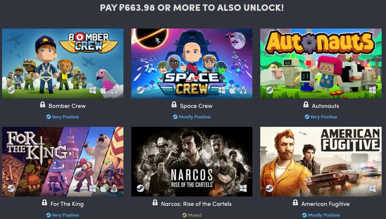The width and height of the screenshot is (386, 219).
Task: Click the lock icon beside Space Crew
Action: coord(174,105)
